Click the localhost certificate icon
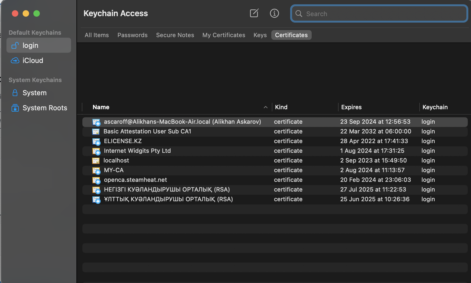This screenshot has width=471, height=283. coord(96,161)
